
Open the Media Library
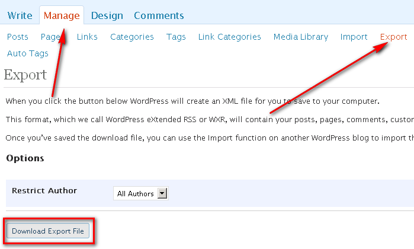pos(301,37)
